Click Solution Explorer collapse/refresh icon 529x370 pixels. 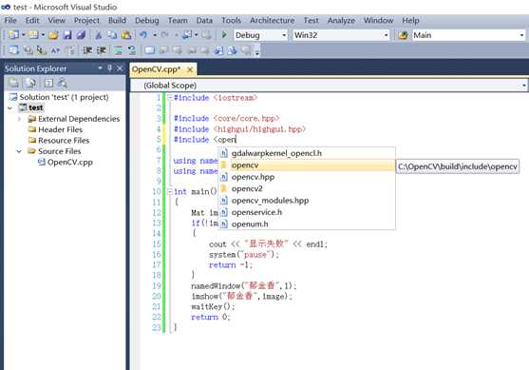point(49,83)
